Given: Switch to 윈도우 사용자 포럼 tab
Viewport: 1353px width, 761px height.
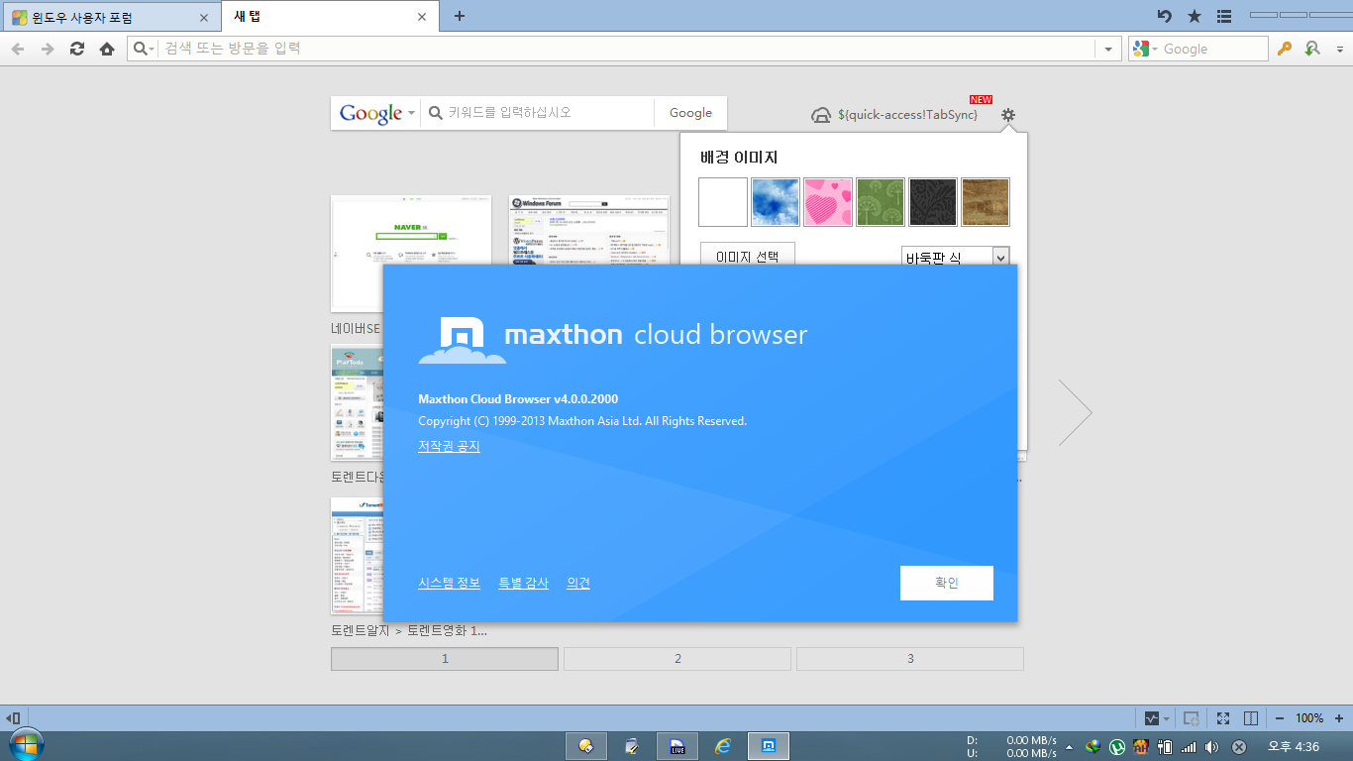Looking at the screenshot, I should coord(111,17).
